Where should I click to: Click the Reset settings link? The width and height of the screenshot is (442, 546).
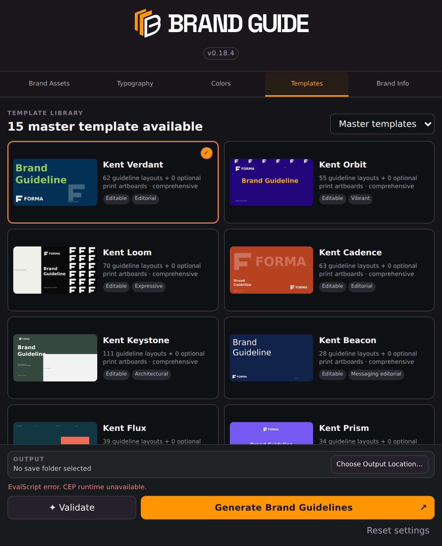(398, 531)
